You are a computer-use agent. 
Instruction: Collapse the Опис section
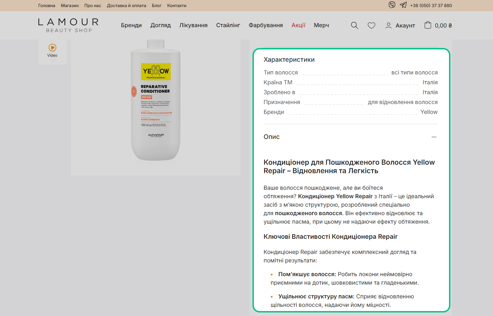click(434, 137)
